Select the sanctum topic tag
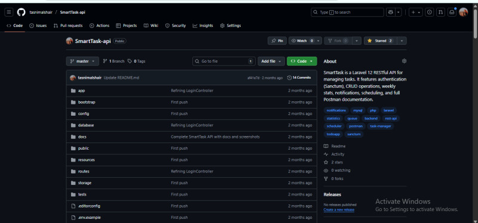Image resolution: width=478 pixels, height=223 pixels. point(354,134)
